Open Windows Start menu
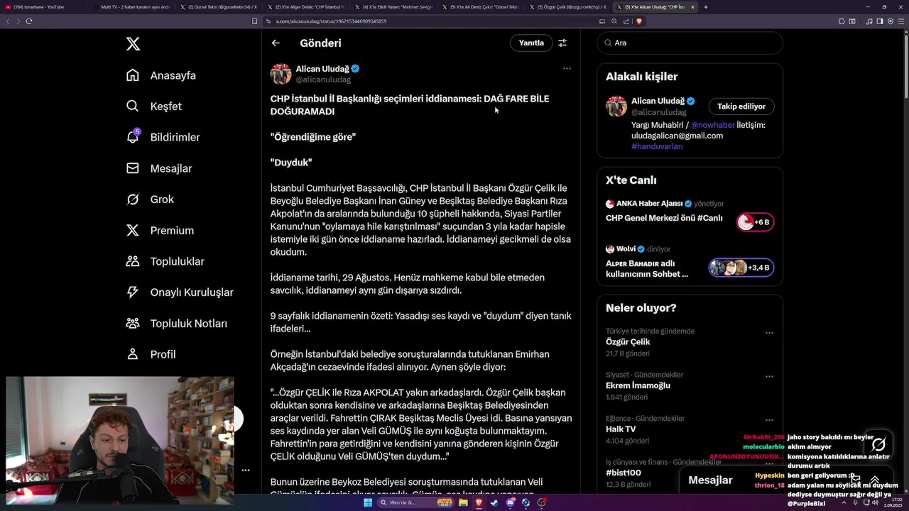The width and height of the screenshot is (909, 511). tap(368, 502)
